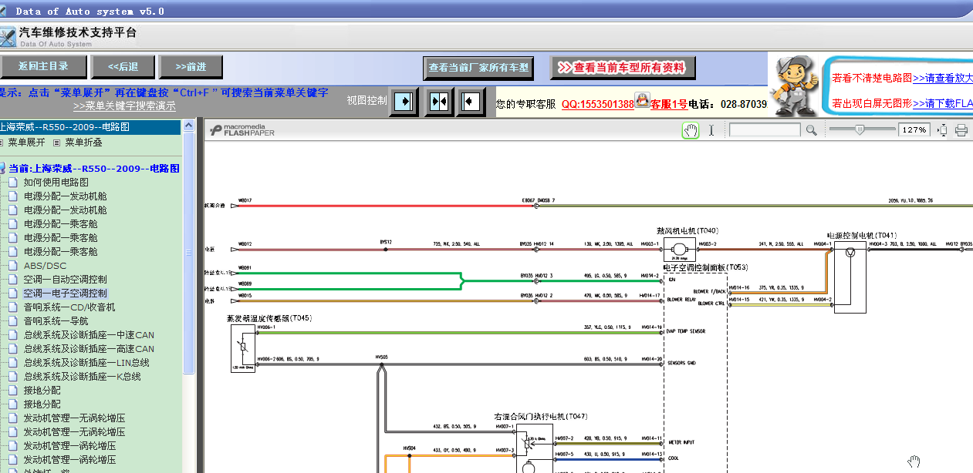Open the ABS/DSC diagram
973x473 pixels.
point(45,266)
